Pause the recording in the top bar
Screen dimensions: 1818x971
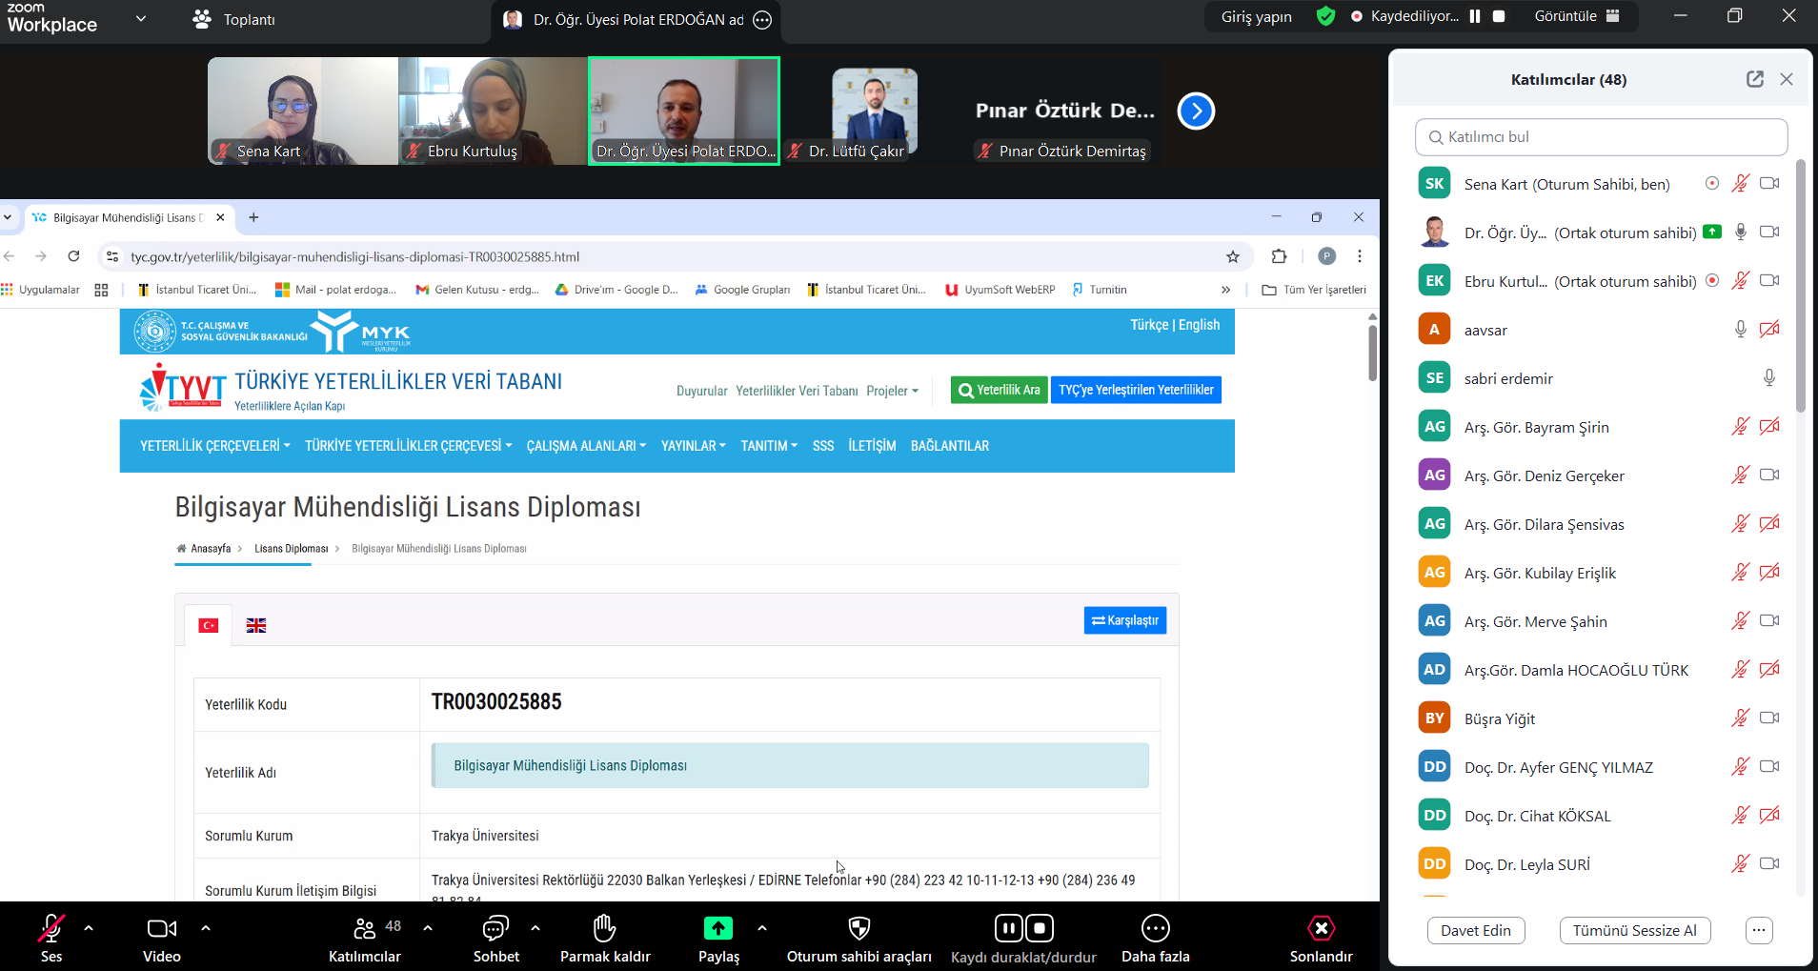[x=1475, y=16]
